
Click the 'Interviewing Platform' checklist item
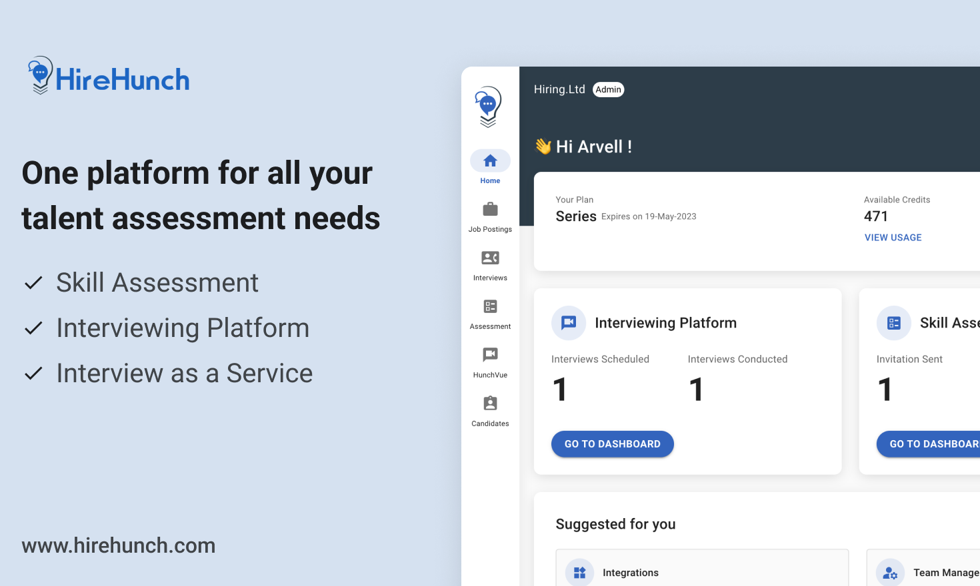pos(183,328)
